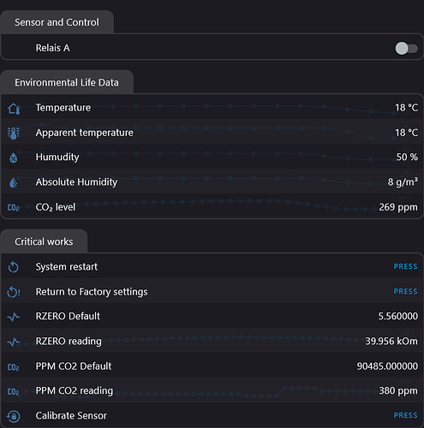424x428 pixels.
Task: Click the Temperature 18 °C value
Action: click(406, 108)
